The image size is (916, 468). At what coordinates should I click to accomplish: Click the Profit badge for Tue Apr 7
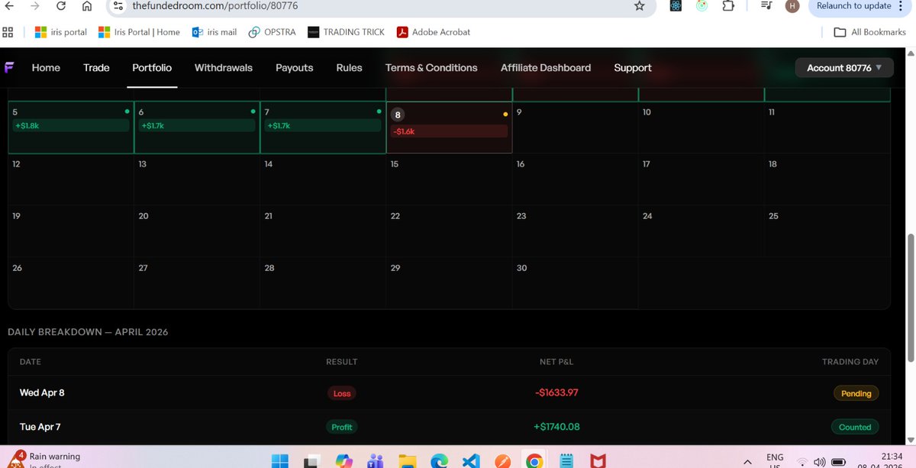pyautogui.click(x=342, y=427)
